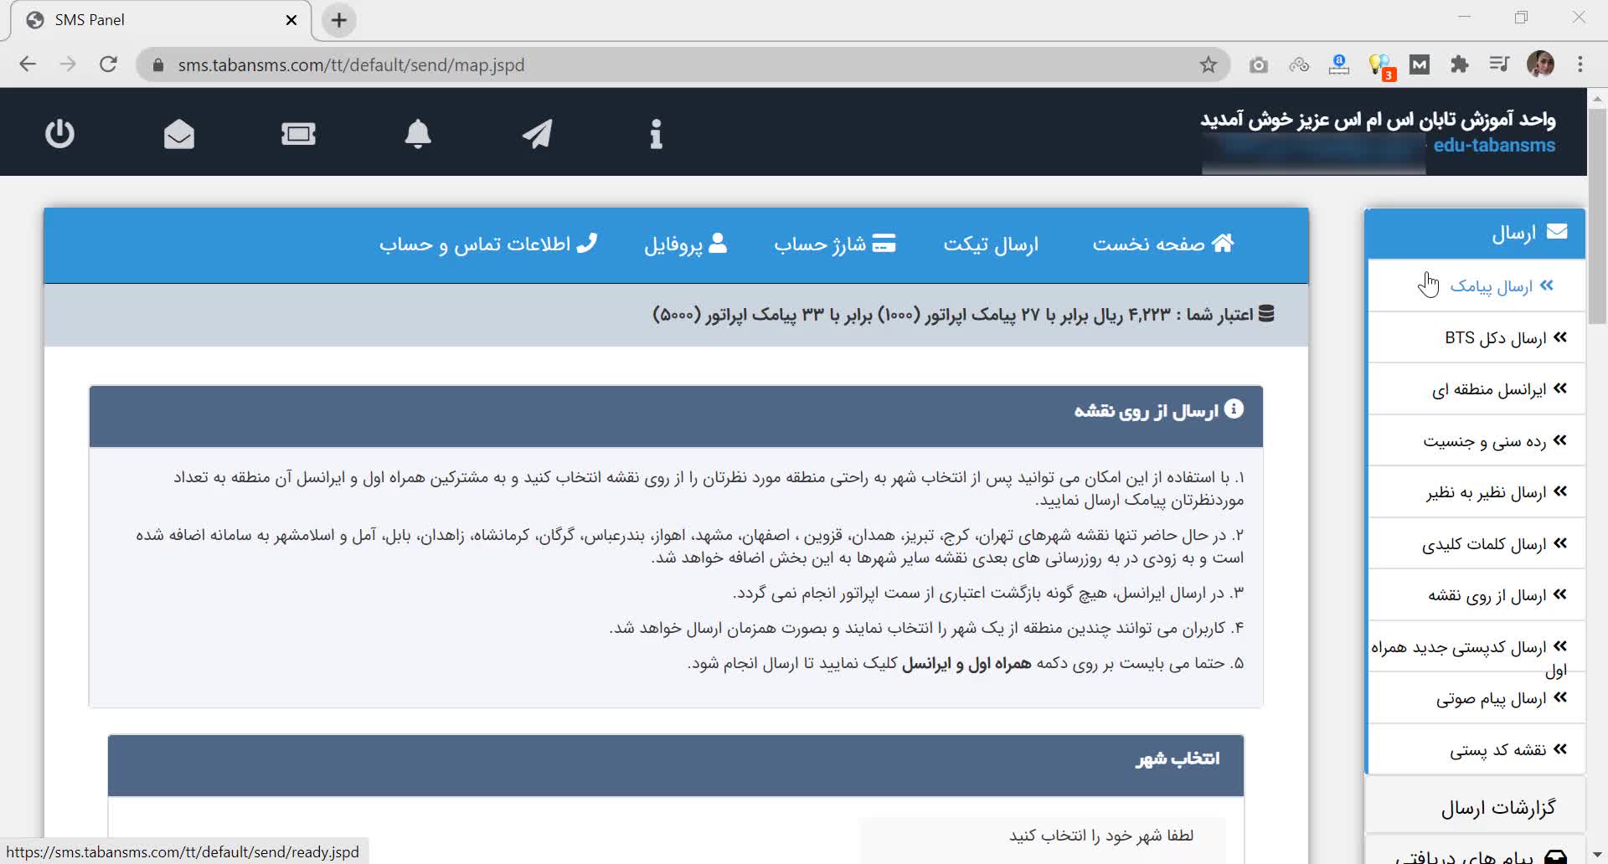The height and width of the screenshot is (864, 1608).
Task: Click the ticket icon in header
Action: coord(298,134)
